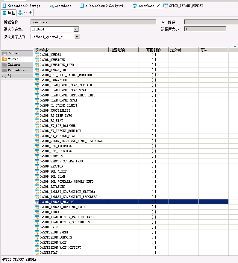Click the view icon for GV$SESSION_EVENT
Viewport: 238px width, 263px height.
click(x=37, y=232)
